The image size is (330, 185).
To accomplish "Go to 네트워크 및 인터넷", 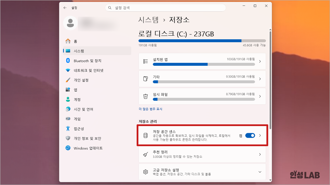I will (97, 70).
